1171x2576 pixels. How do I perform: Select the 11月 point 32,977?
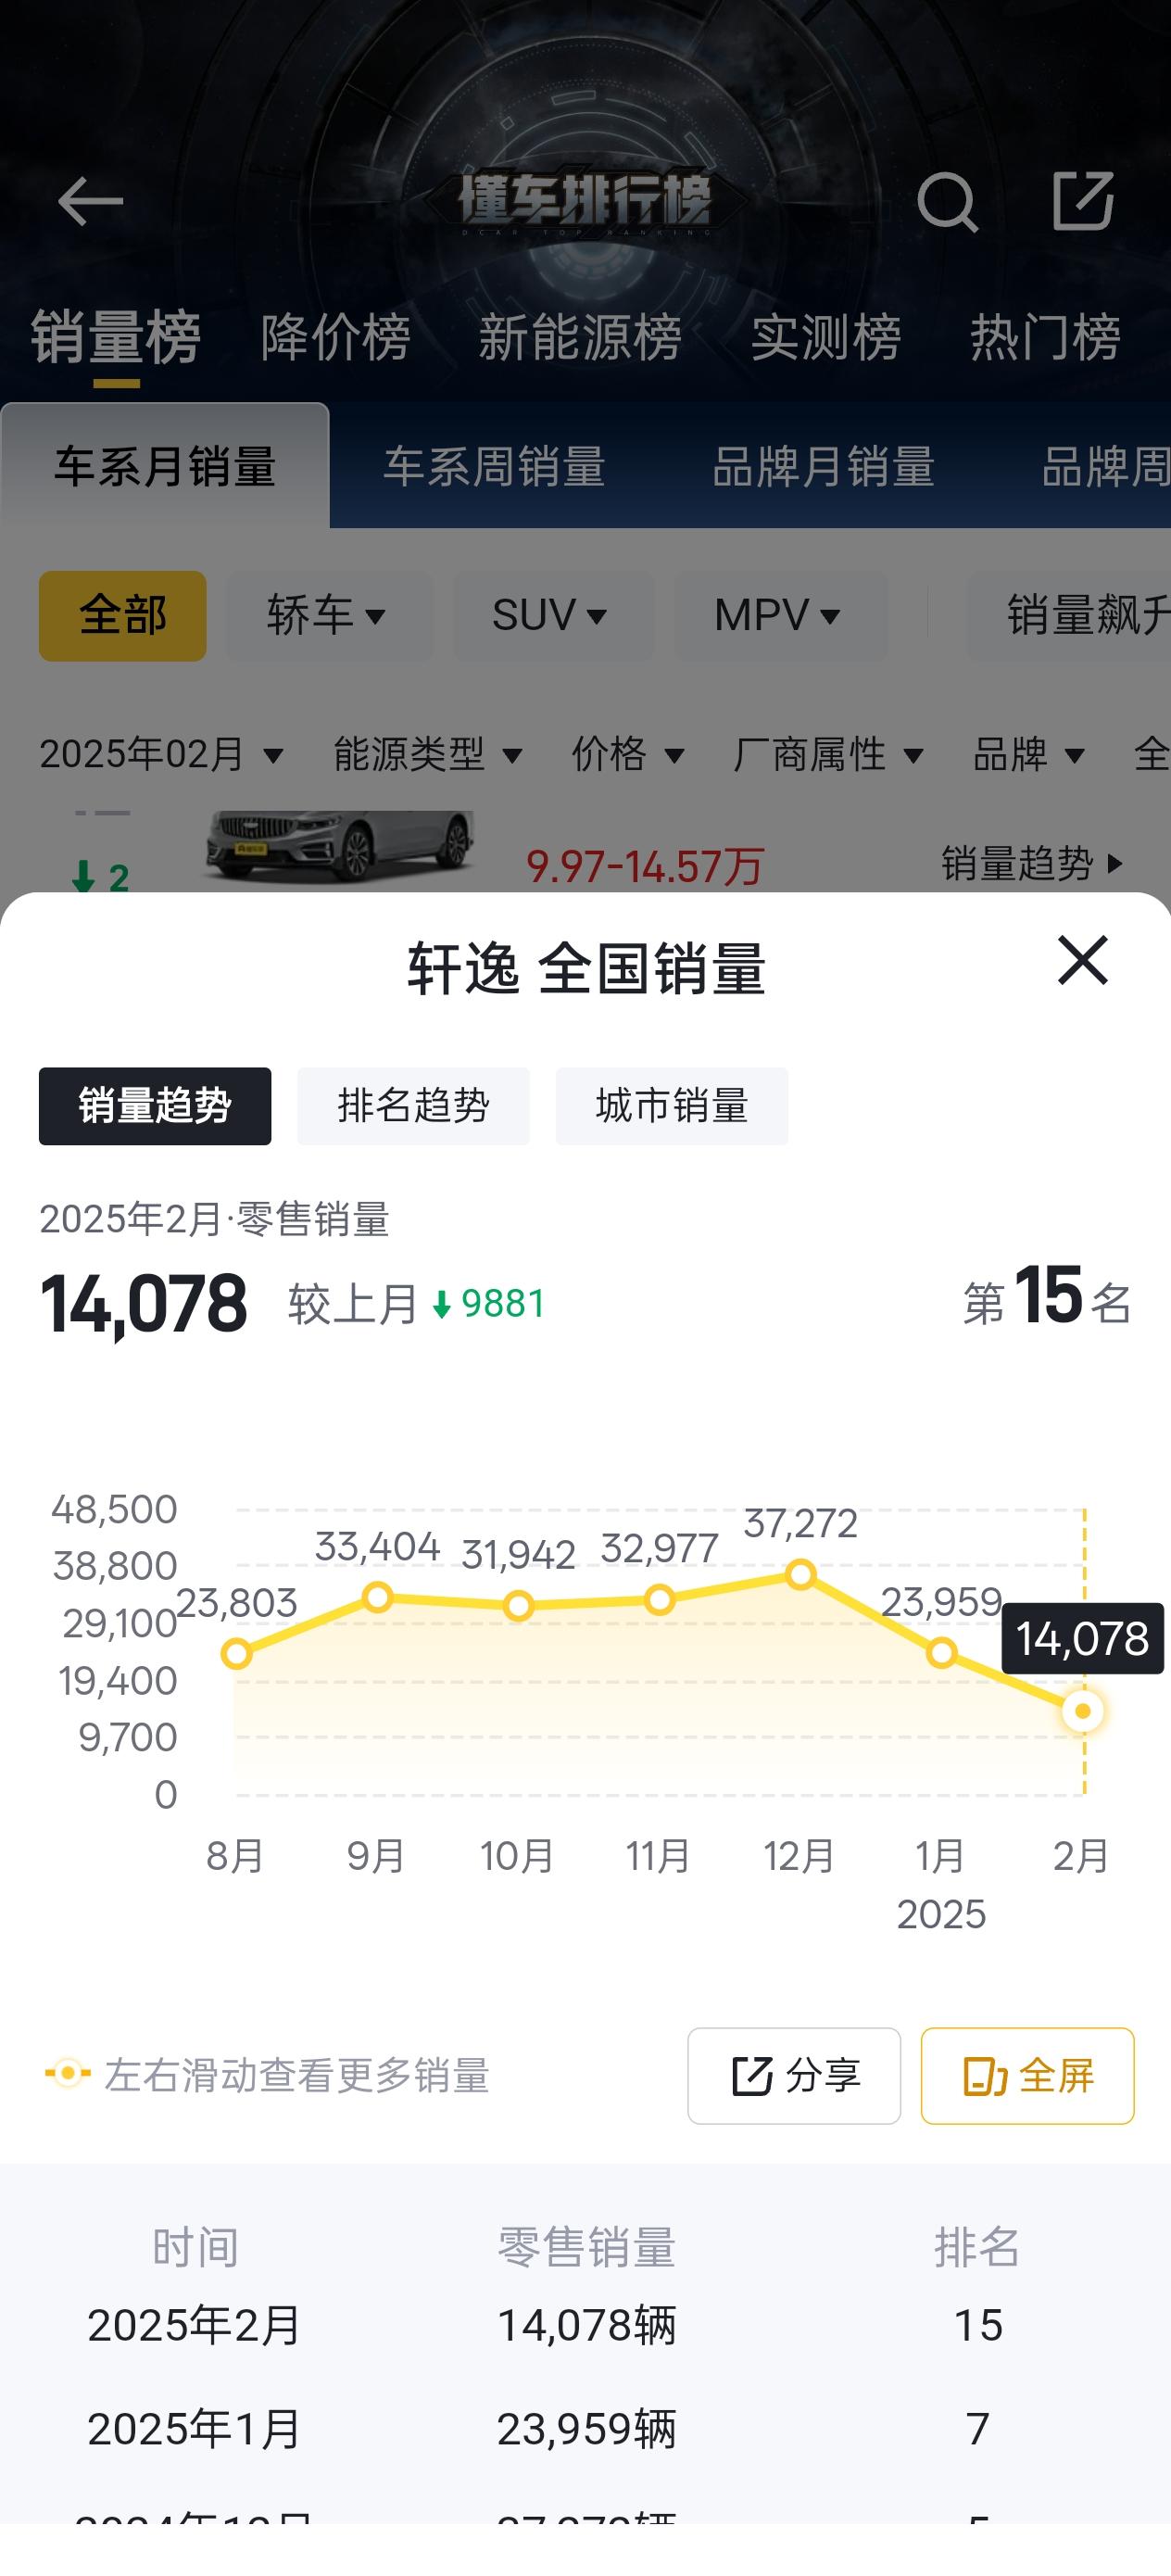click(659, 1600)
